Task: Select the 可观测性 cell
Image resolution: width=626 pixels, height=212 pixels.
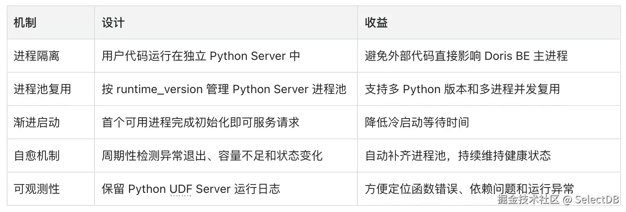Action: 51,189
